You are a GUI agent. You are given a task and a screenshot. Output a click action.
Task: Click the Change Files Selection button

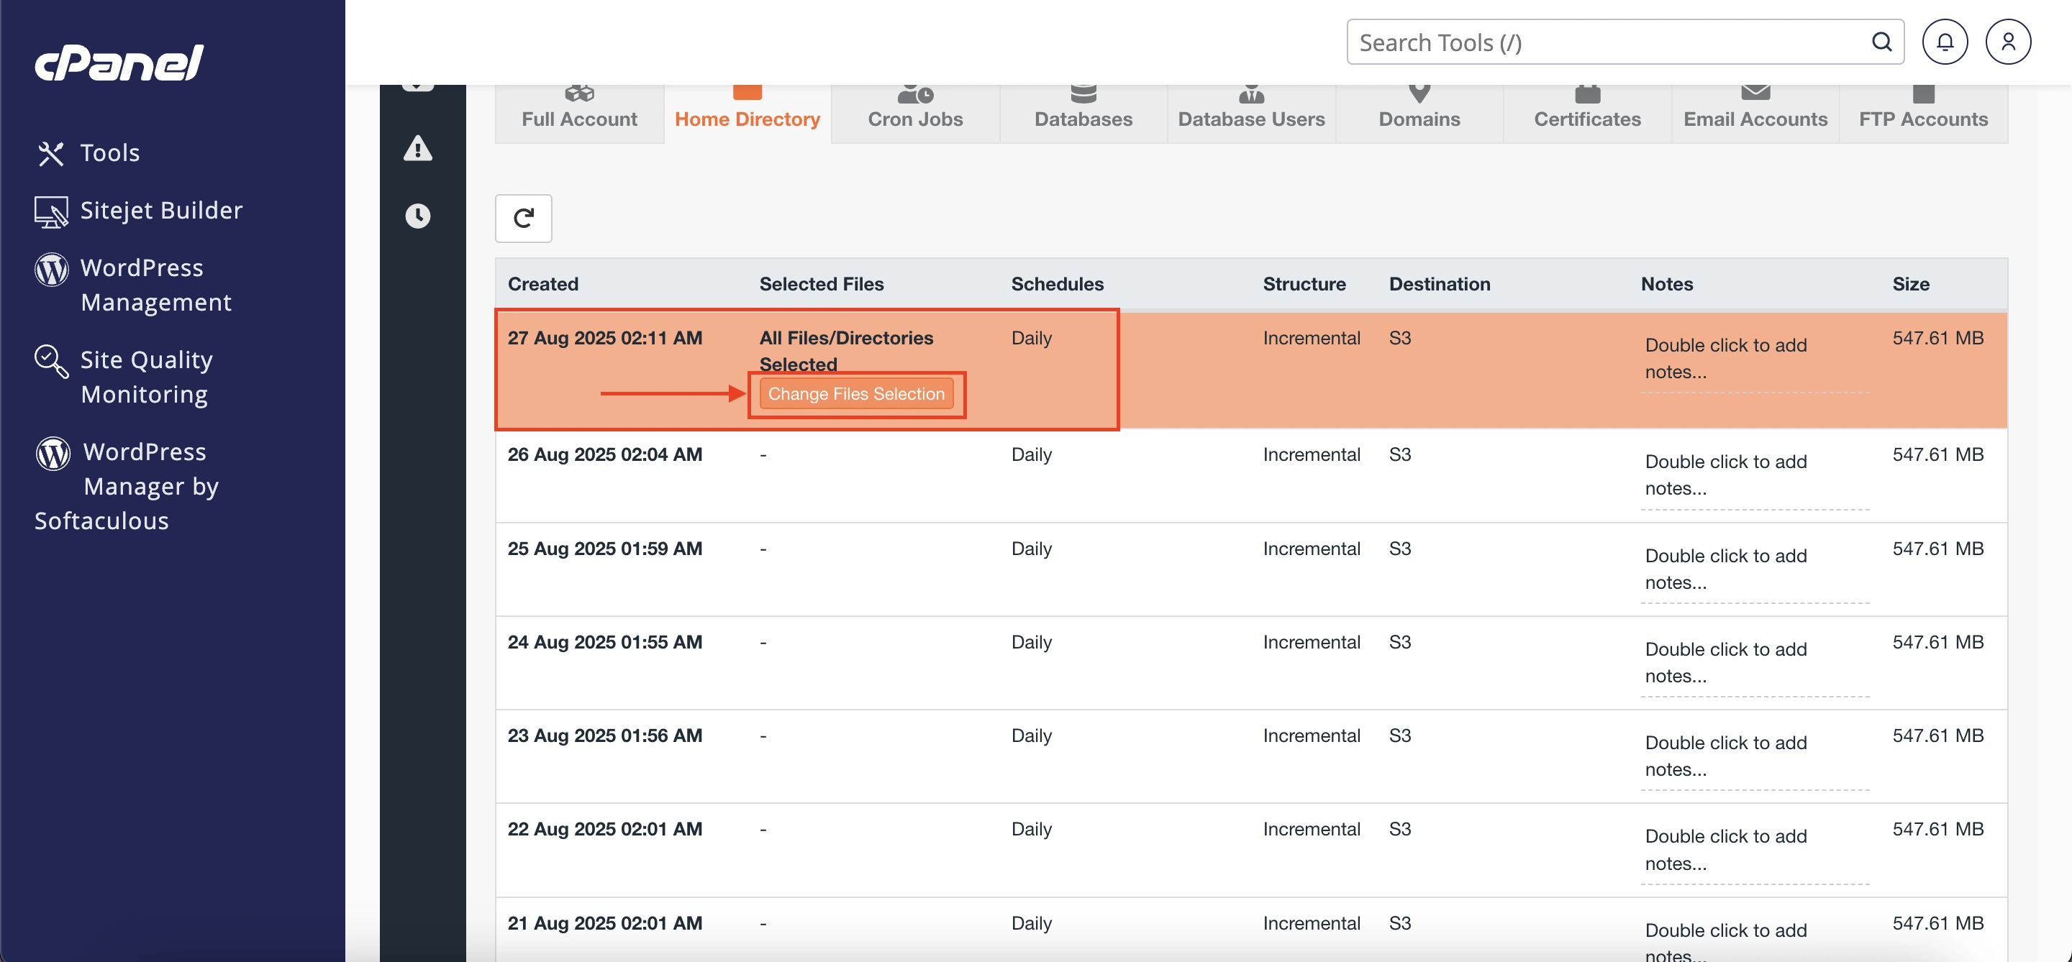856,394
